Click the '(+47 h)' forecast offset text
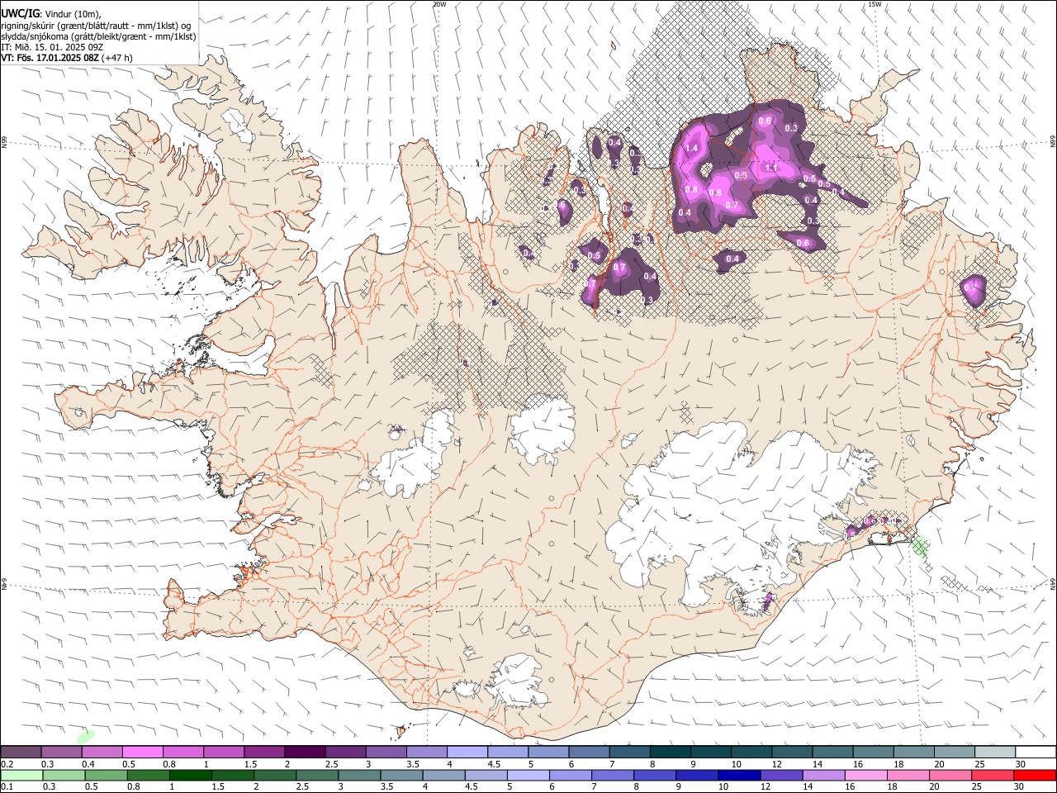Screen dimensions: 1057x793 coord(117,58)
